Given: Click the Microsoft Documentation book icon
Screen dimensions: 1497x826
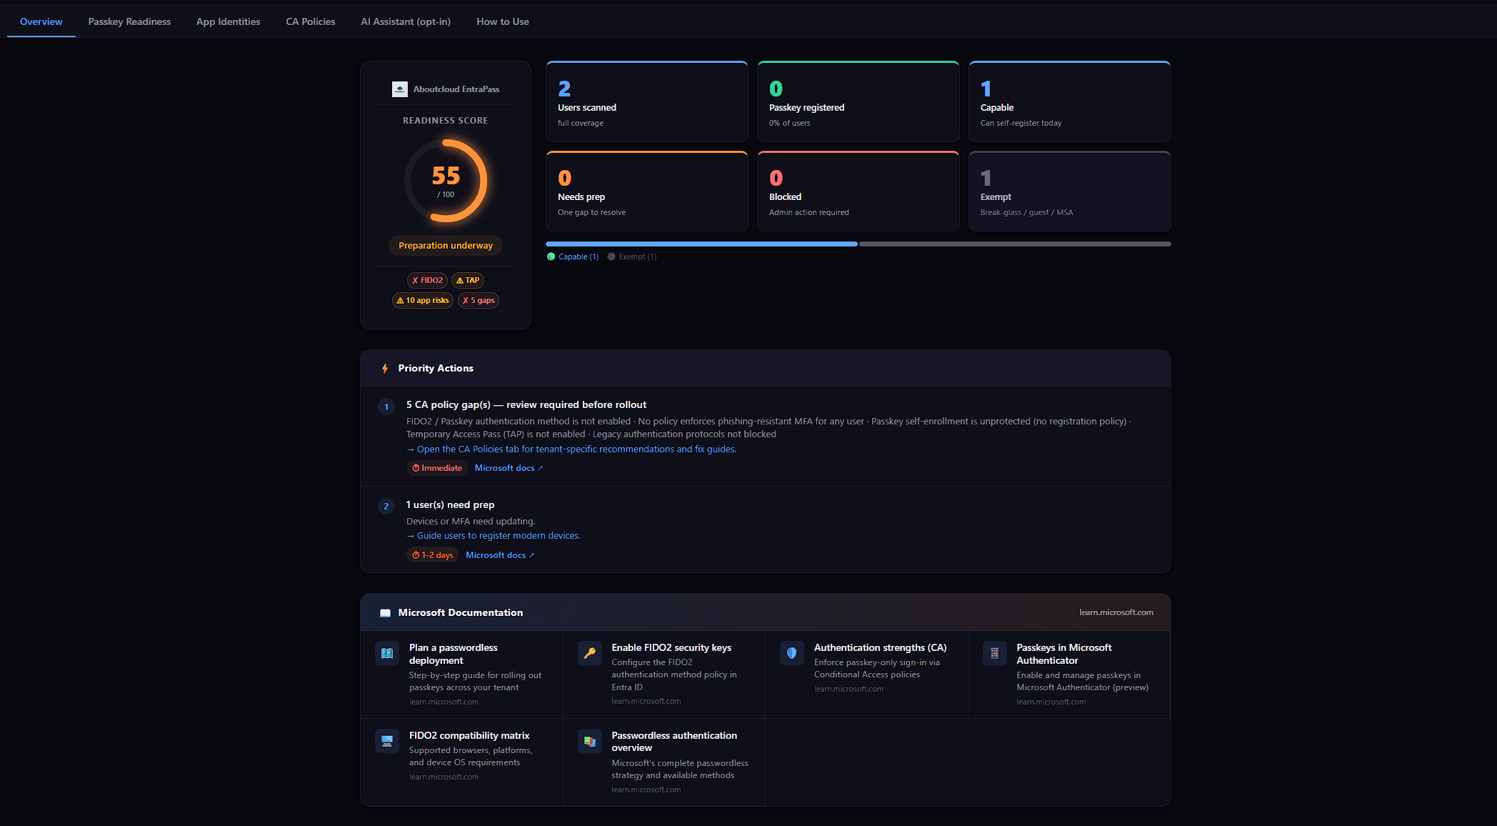Looking at the screenshot, I should [386, 613].
